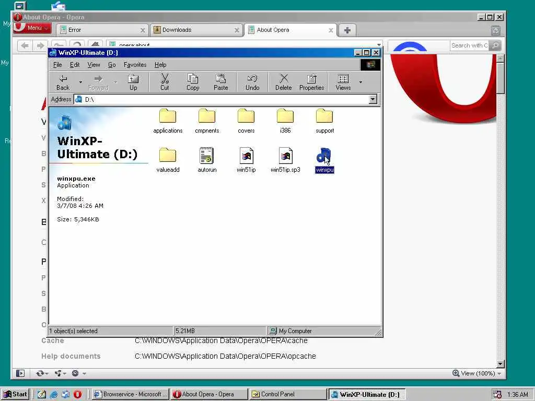
Task: Select the valueadd folder
Action: 168,160
